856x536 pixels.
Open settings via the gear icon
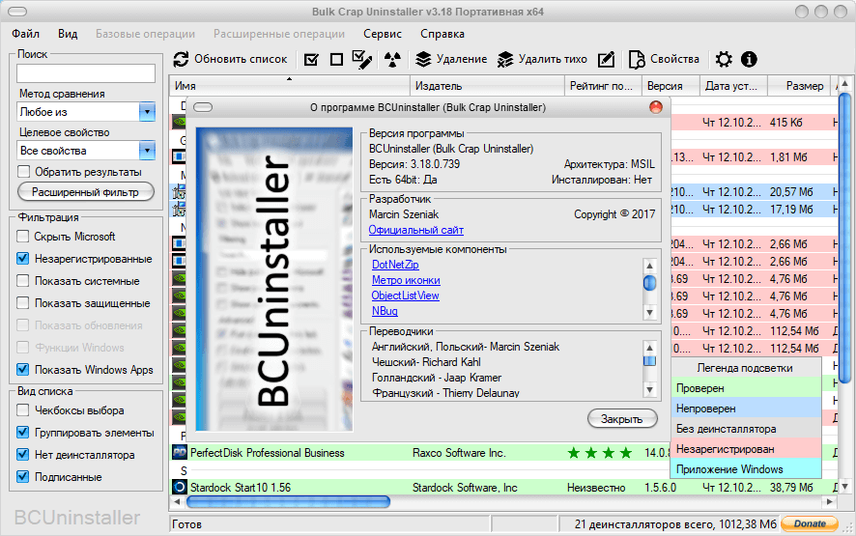(x=724, y=59)
